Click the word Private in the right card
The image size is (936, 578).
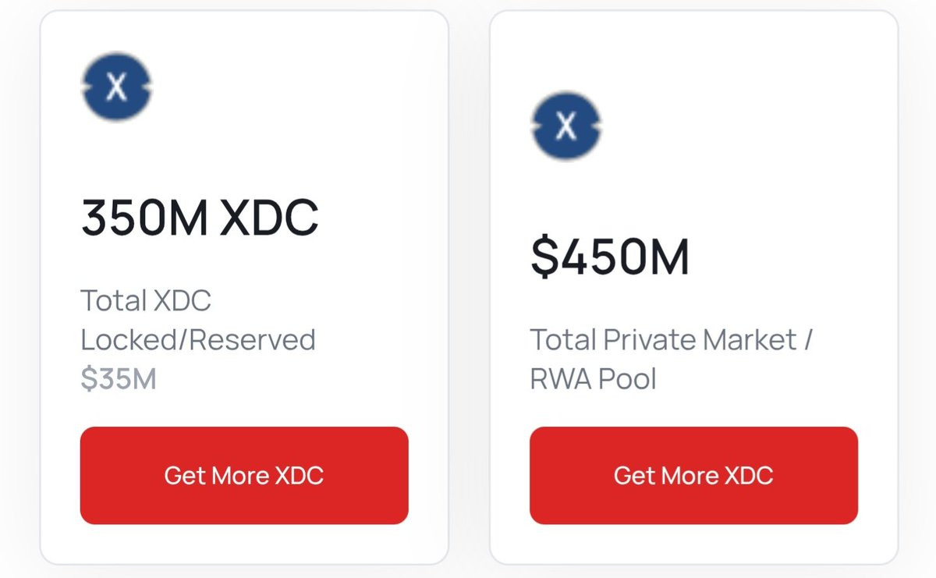tap(650, 340)
